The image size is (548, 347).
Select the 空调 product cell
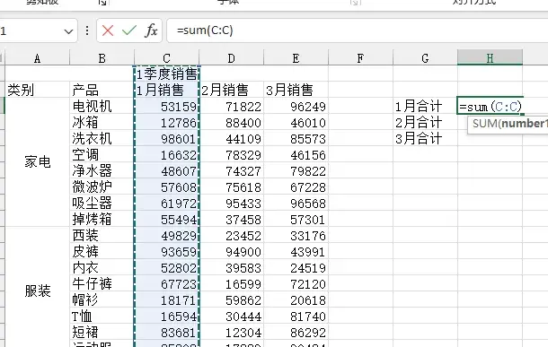102,154
